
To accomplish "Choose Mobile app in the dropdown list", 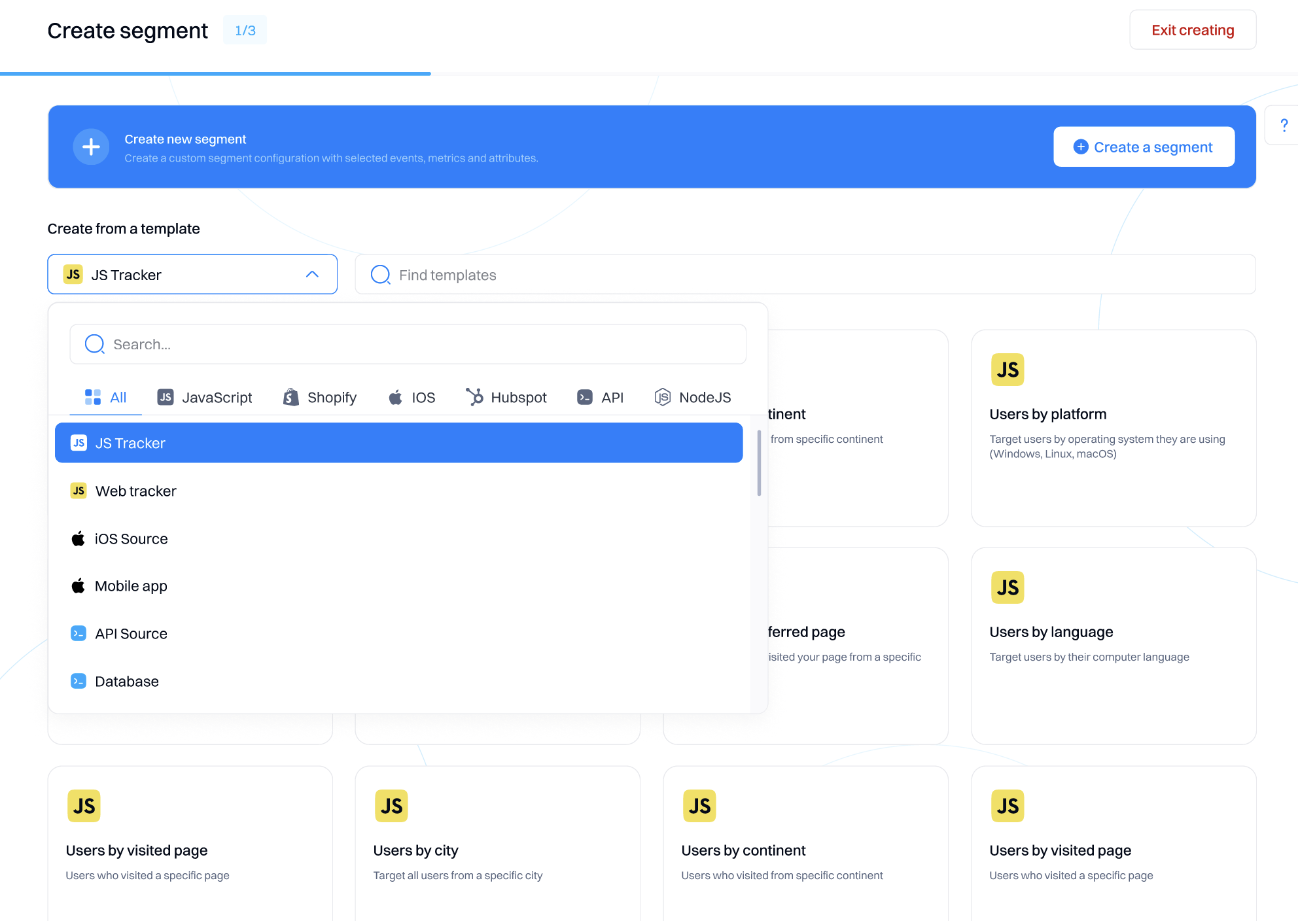I will [131, 586].
